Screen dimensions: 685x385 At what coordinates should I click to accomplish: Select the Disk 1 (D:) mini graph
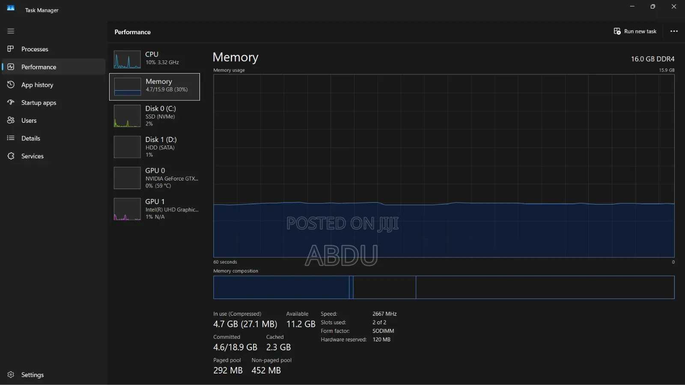click(x=127, y=147)
